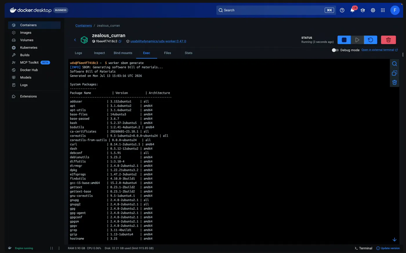This screenshot has height=253, width=406.
Task: Click the Logs document icon in sidebar
Action: 14,85
